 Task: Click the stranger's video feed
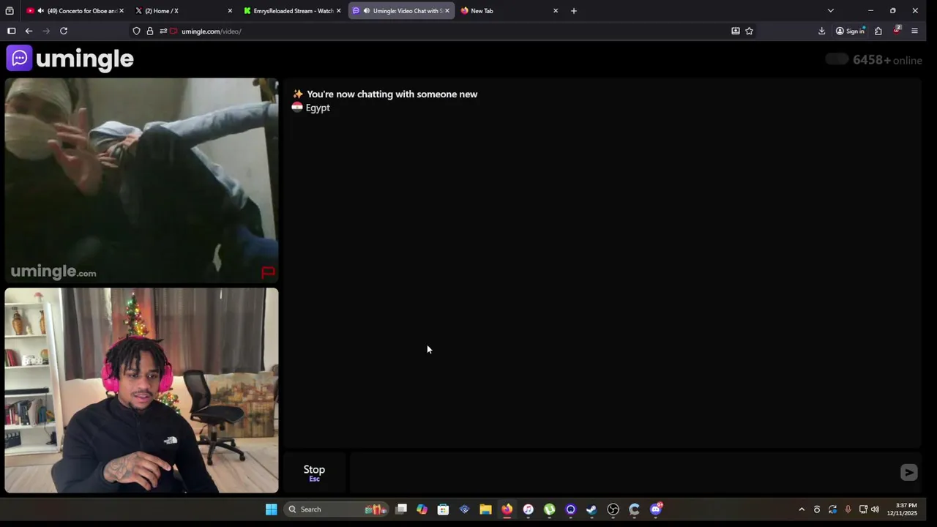pyautogui.click(x=141, y=180)
